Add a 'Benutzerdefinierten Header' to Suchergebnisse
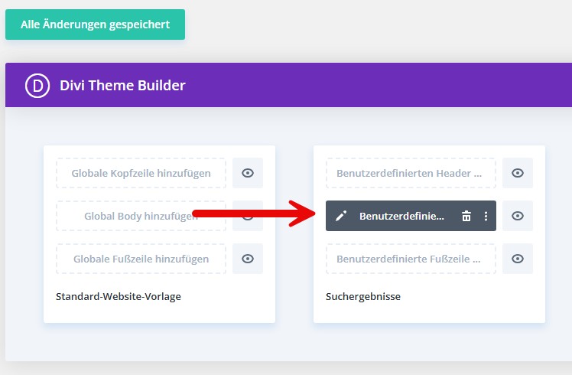This screenshot has height=375, width=572. [411, 173]
